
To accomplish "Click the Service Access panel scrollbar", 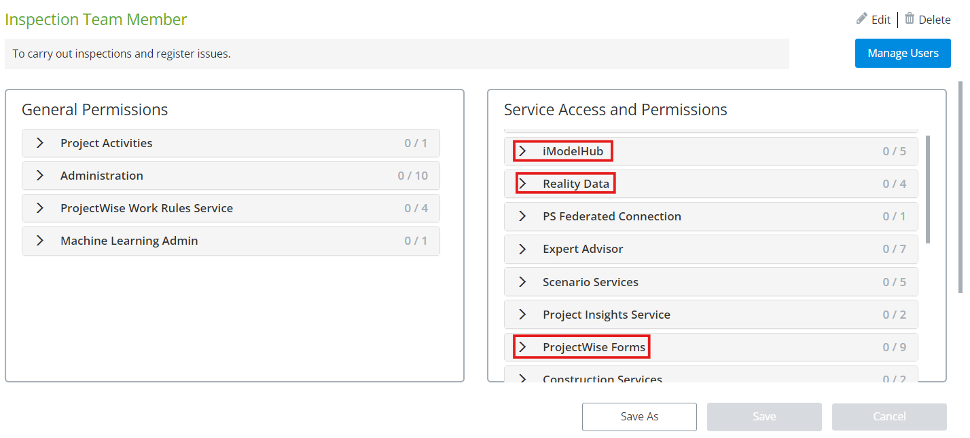I will [x=928, y=189].
